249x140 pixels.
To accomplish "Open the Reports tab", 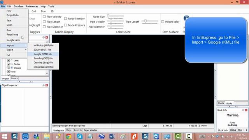I will pos(78,130).
